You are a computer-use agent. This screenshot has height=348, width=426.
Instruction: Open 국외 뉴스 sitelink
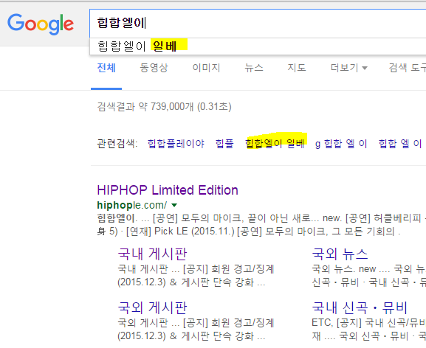[x=340, y=254]
